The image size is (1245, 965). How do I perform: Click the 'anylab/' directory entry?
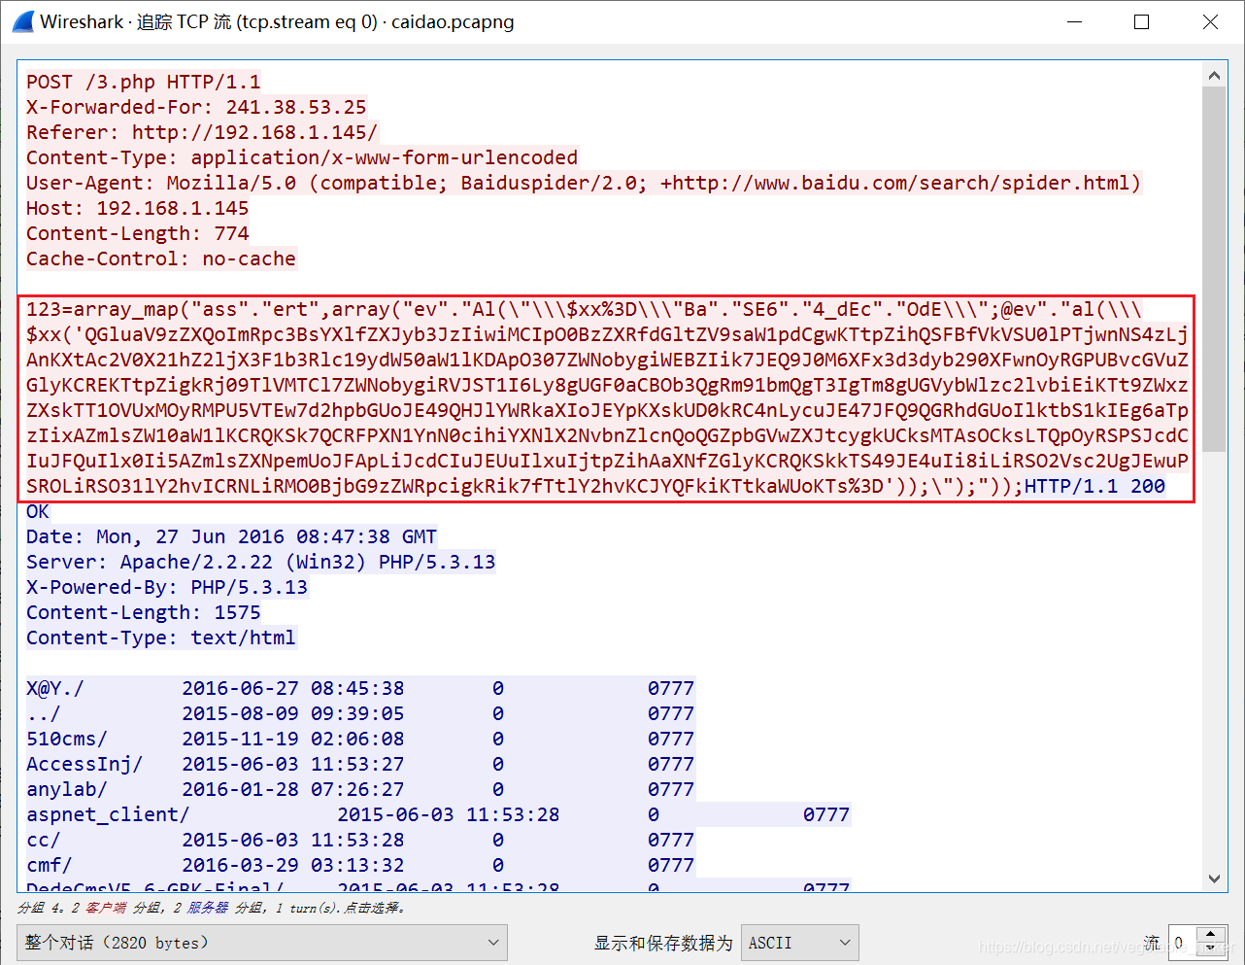pyautogui.click(x=67, y=789)
